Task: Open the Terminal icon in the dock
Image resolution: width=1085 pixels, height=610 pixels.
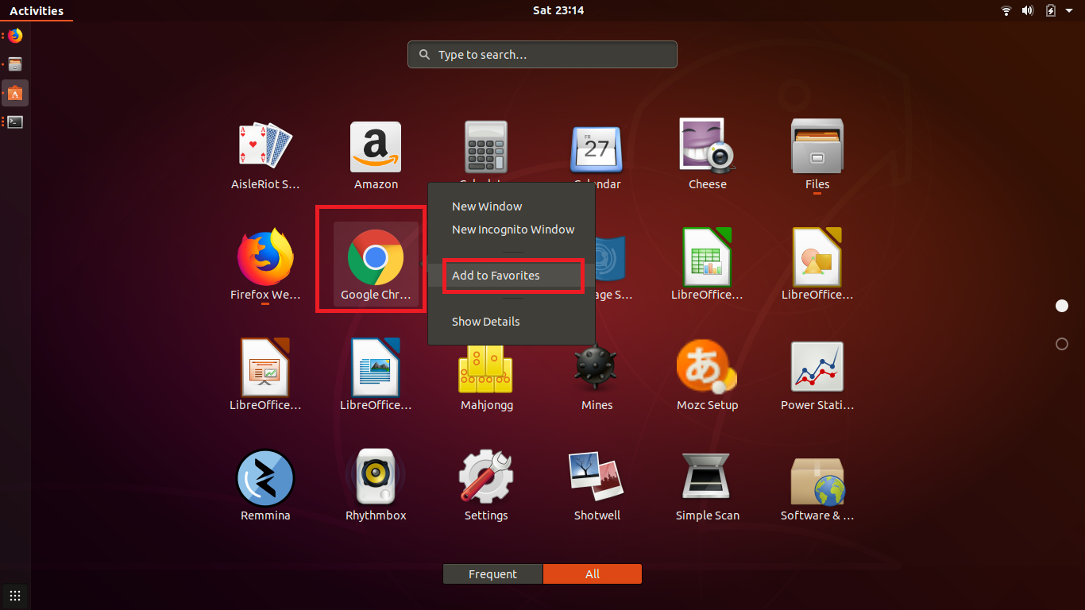Action: (15, 122)
